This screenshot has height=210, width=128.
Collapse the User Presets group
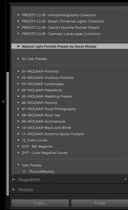tap(19, 165)
